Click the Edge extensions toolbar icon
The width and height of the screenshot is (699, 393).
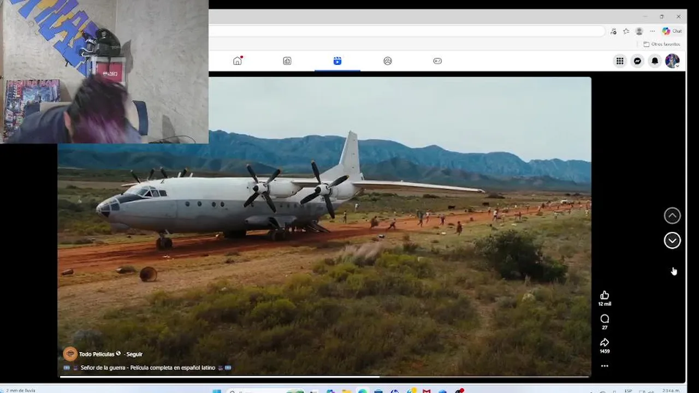point(614,31)
